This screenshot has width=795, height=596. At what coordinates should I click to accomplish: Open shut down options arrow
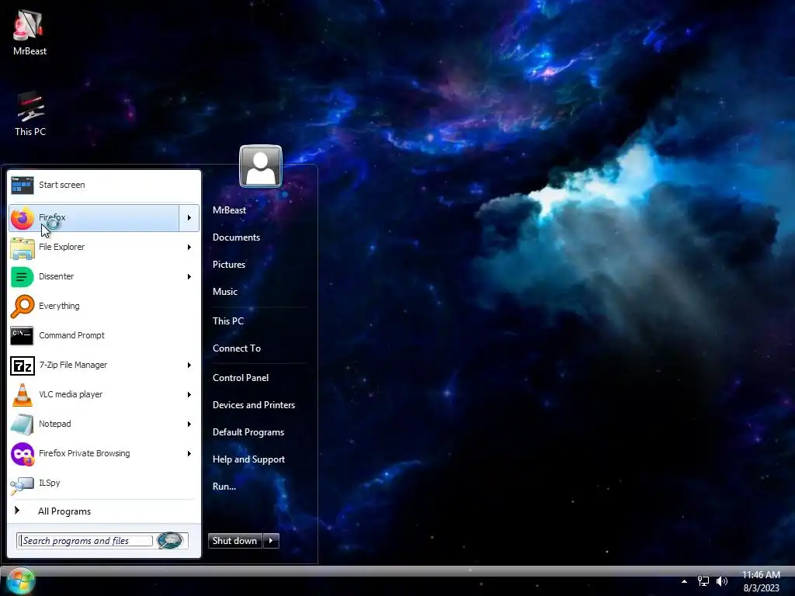[271, 541]
